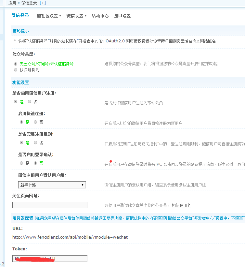Expand the 微社区设置 menu
The image size is (245, 267).
click(x=49, y=16)
